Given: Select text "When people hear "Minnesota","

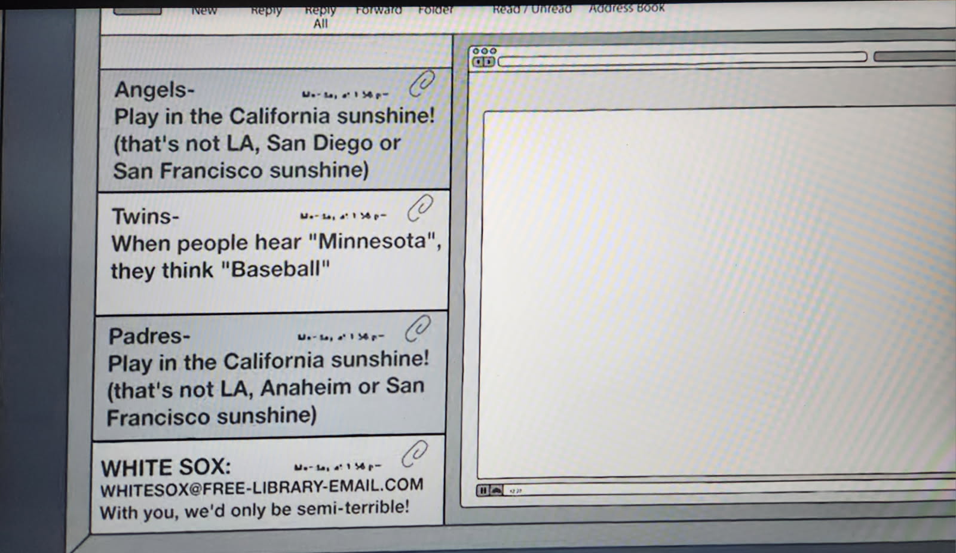Looking at the screenshot, I should pyautogui.click(x=276, y=242).
